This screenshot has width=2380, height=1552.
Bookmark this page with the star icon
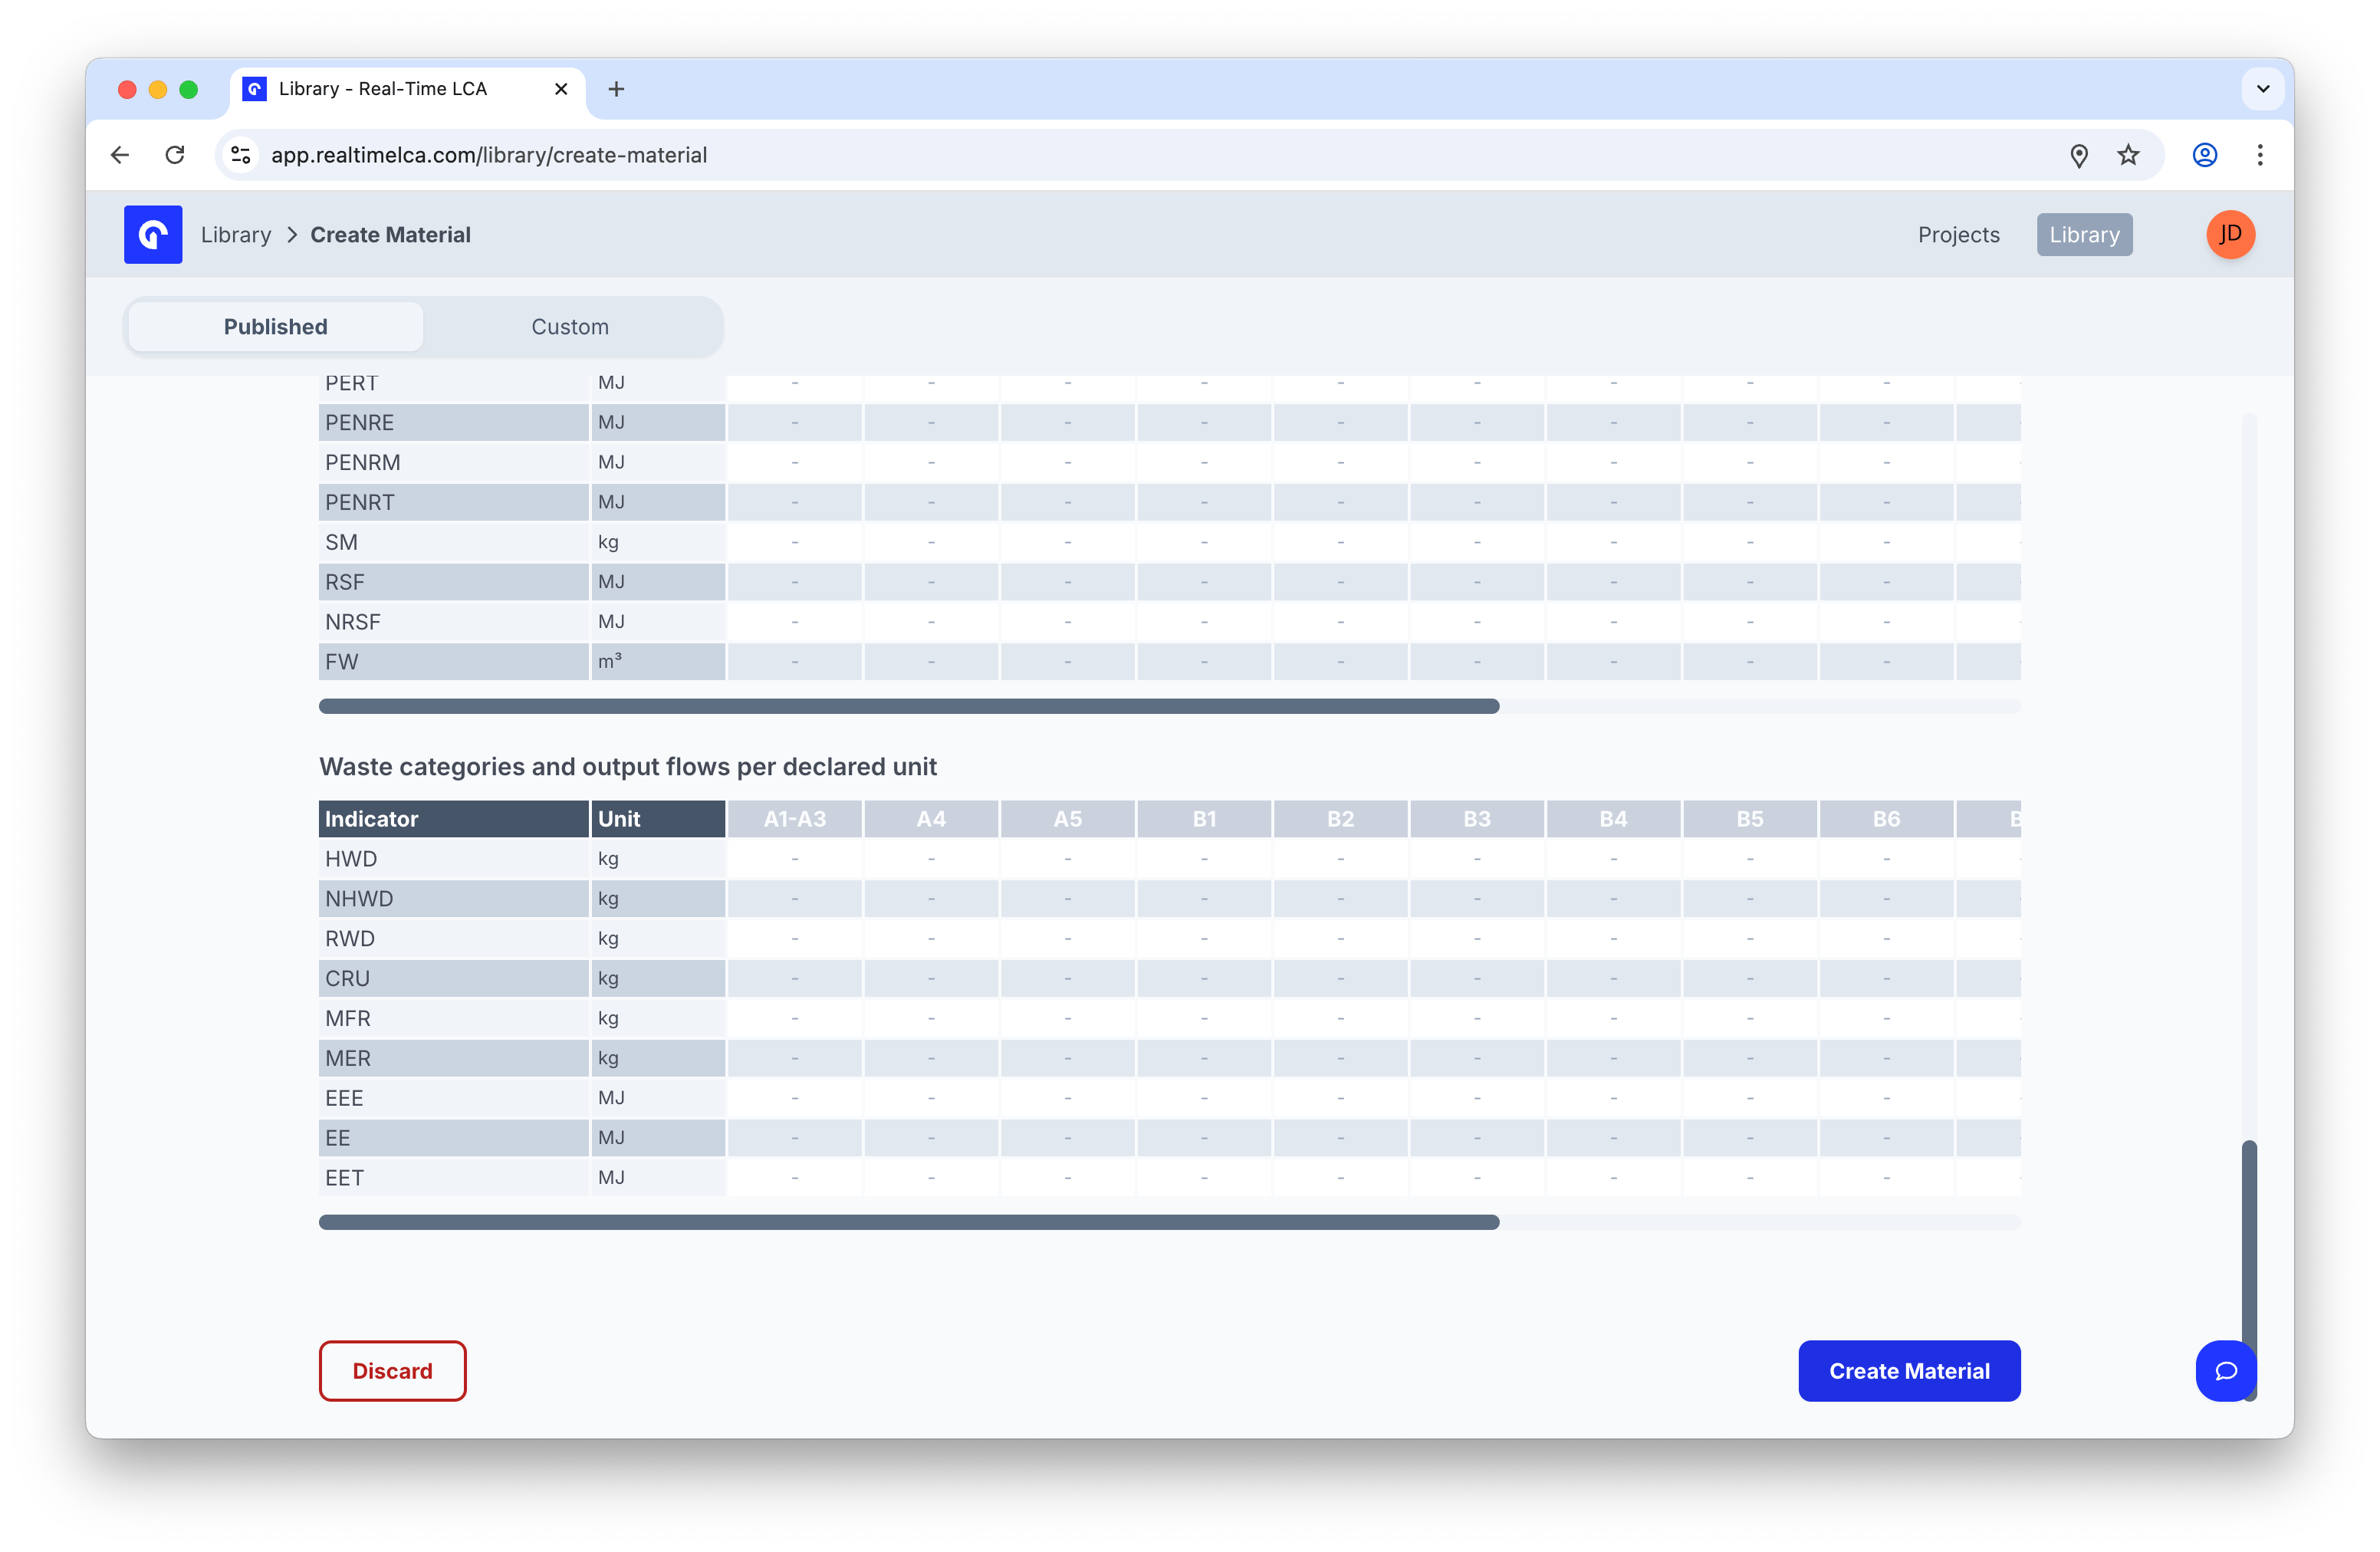pos(2128,155)
